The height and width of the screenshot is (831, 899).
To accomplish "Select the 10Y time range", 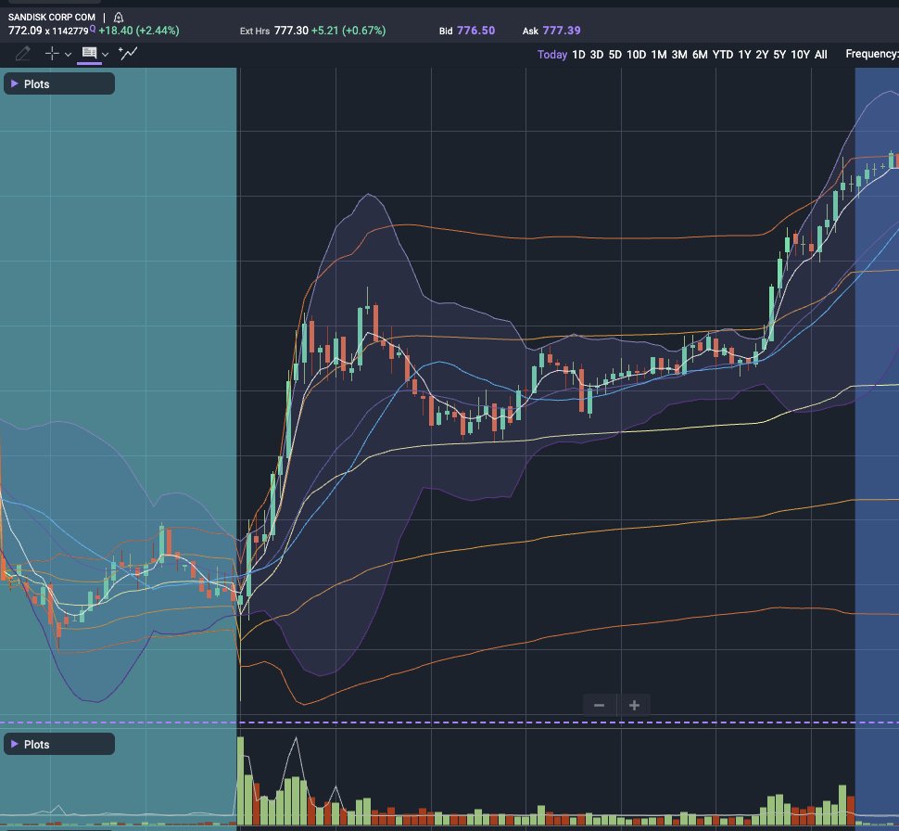I will pyautogui.click(x=801, y=55).
